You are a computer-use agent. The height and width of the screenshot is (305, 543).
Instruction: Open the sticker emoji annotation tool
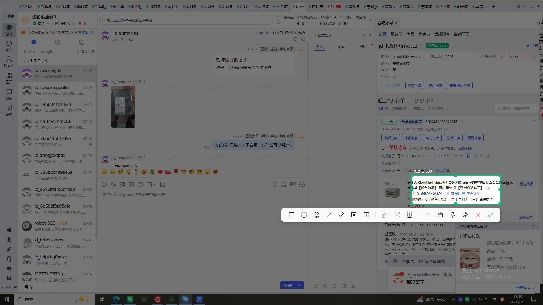(x=316, y=215)
